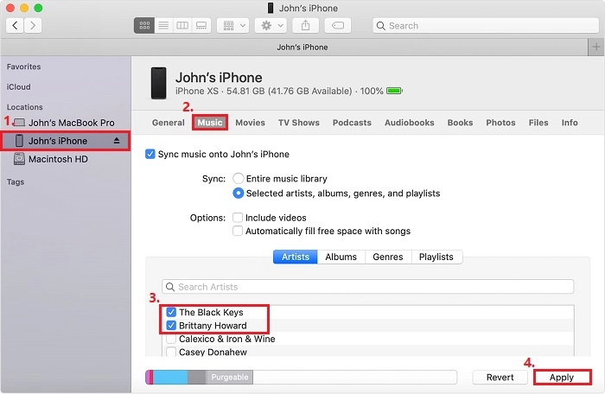The image size is (605, 394).
Task: Open the group-by dropdown in the toolbar
Action: coord(232,26)
